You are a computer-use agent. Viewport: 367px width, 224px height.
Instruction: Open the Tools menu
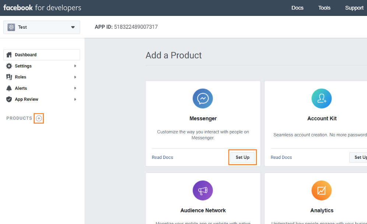click(x=324, y=8)
